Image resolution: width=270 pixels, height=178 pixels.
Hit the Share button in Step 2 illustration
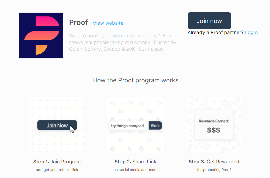click(x=155, y=126)
